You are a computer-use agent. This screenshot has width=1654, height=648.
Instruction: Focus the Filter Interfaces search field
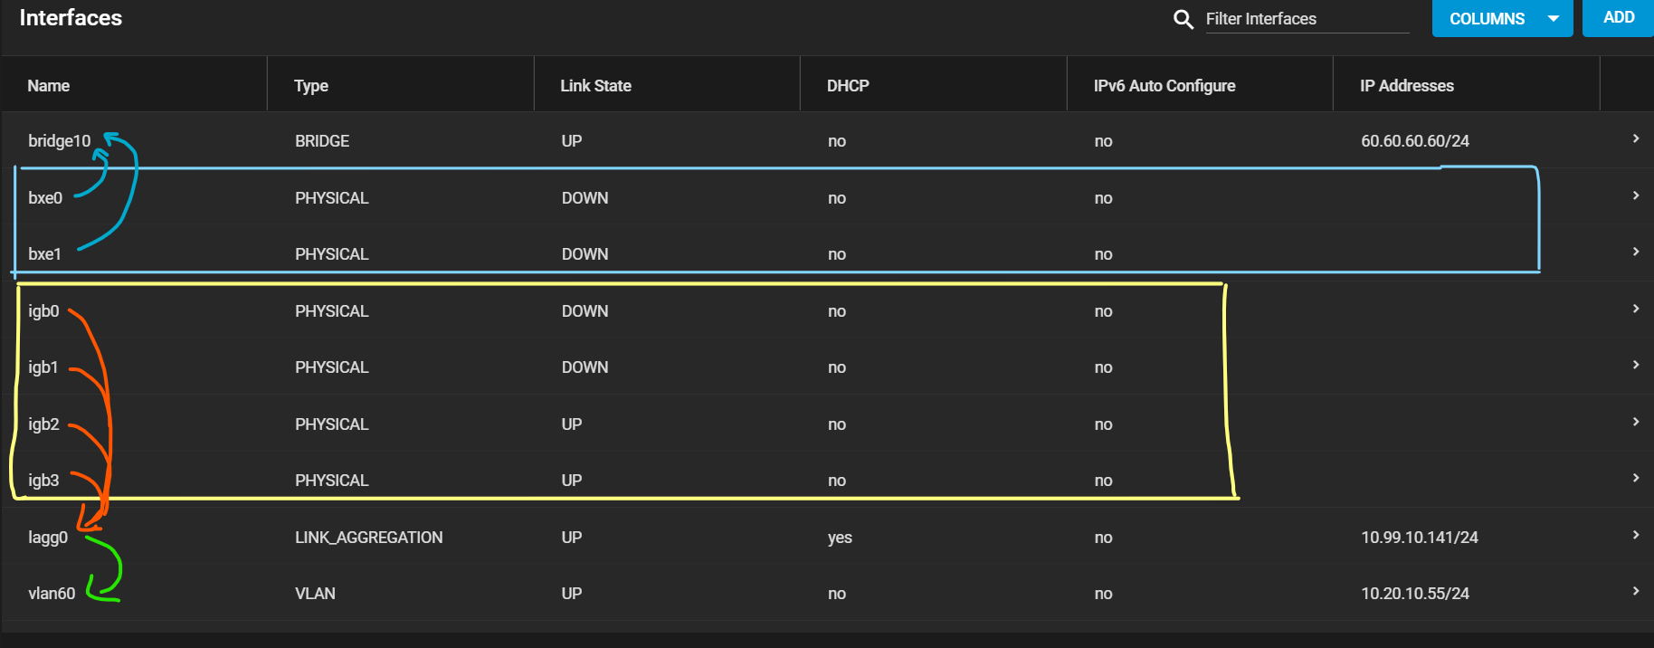pos(1307,19)
